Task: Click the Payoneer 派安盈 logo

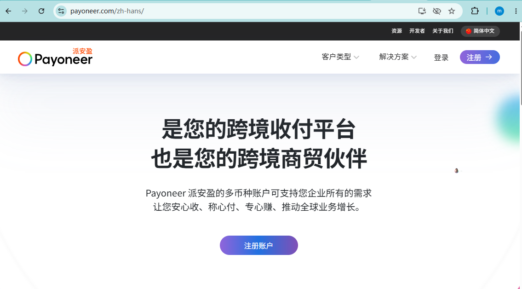Action: click(x=55, y=57)
